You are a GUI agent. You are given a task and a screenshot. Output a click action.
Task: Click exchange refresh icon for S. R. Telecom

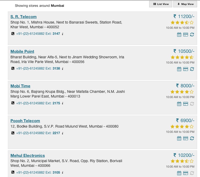point(192,35)
